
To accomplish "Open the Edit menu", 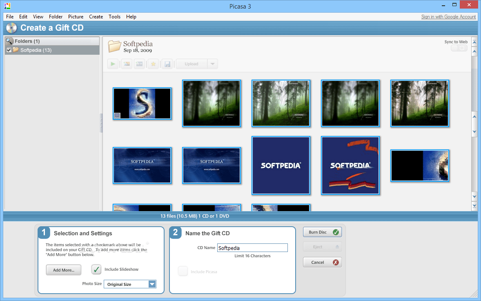I will coord(23,17).
